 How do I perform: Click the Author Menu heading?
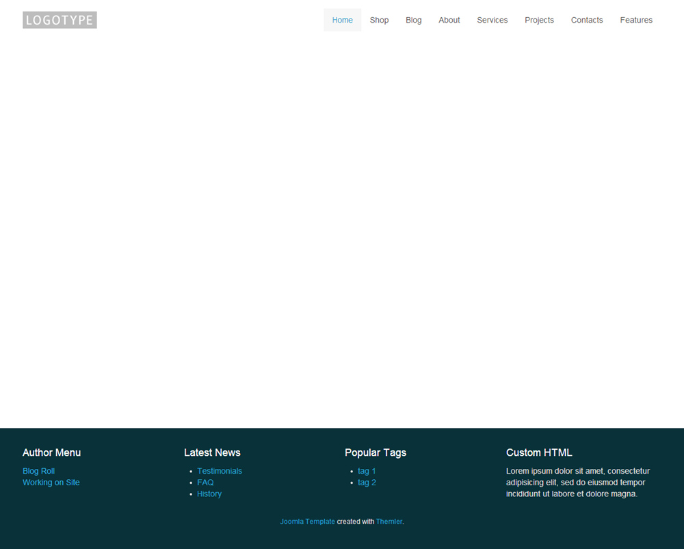coord(51,452)
